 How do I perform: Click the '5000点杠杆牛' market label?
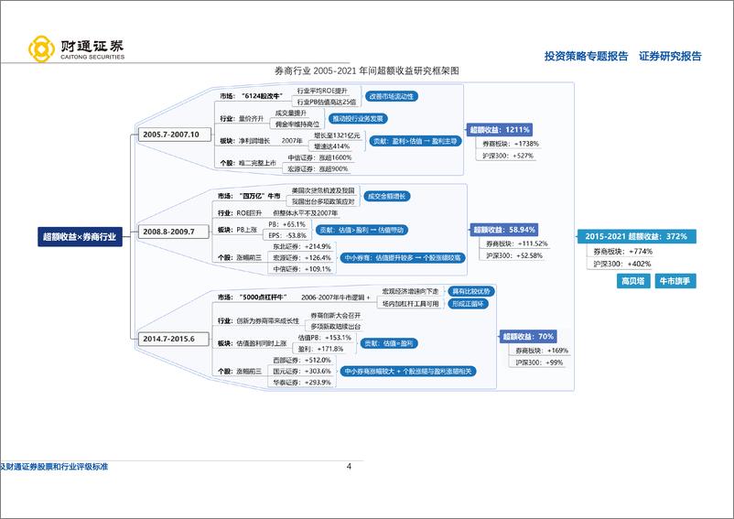point(263,297)
